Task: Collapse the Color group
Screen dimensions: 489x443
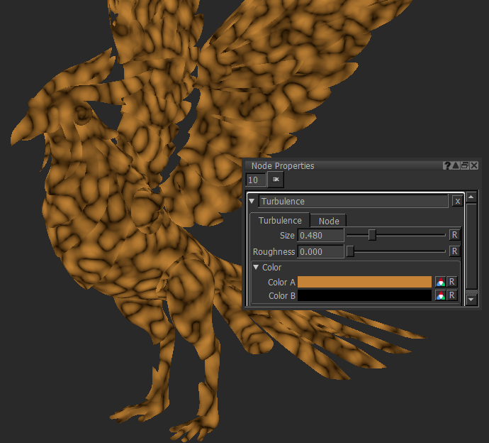Action: click(257, 268)
